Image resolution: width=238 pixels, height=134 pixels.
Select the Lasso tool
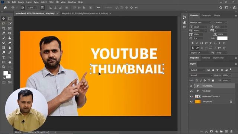4,23
